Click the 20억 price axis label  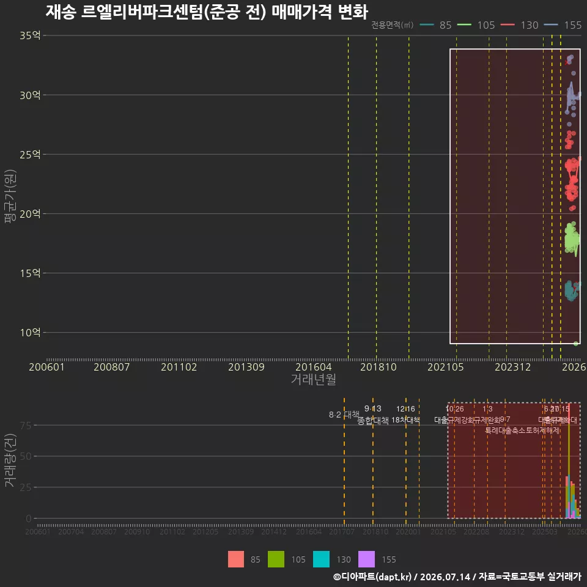pos(30,214)
